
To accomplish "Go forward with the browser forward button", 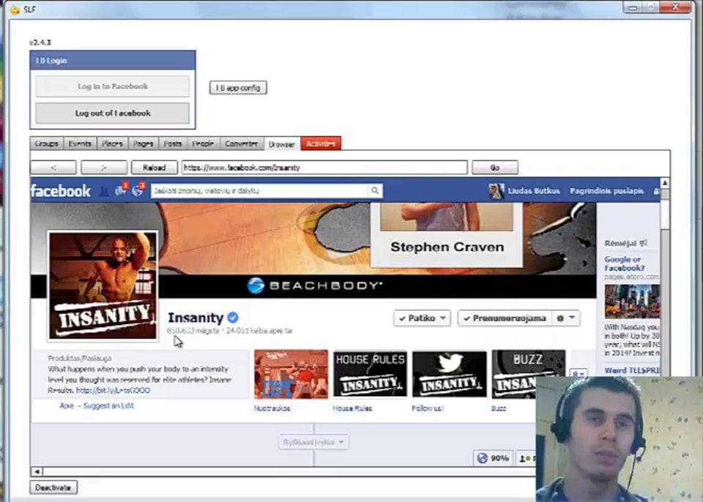I will tap(104, 168).
